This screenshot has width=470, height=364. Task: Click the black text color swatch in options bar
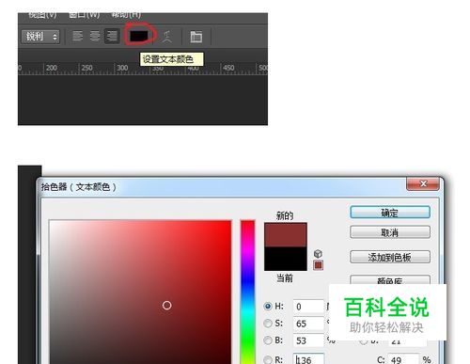[139, 36]
